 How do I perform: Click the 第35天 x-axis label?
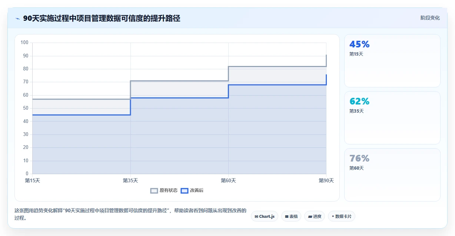click(x=130, y=180)
